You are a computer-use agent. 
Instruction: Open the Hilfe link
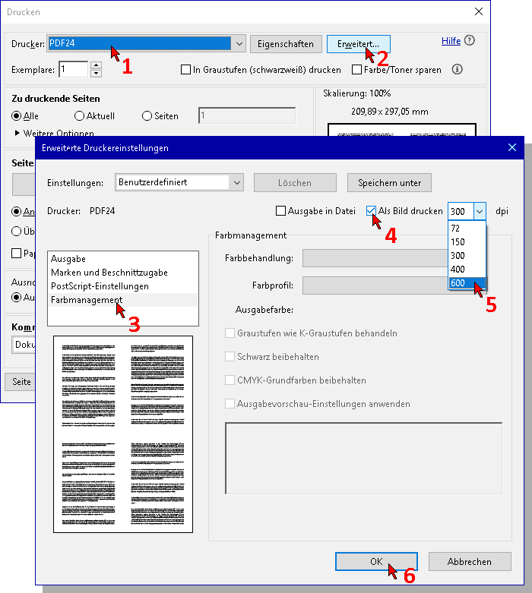[x=451, y=41]
